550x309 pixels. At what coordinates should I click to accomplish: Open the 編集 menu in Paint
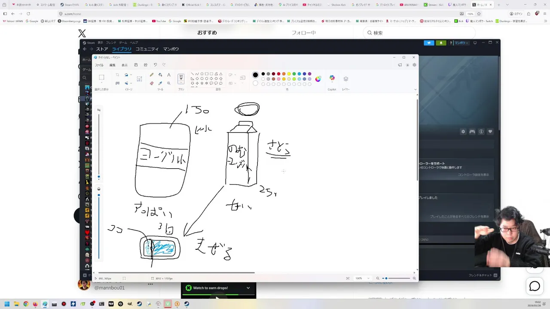[112, 65]
